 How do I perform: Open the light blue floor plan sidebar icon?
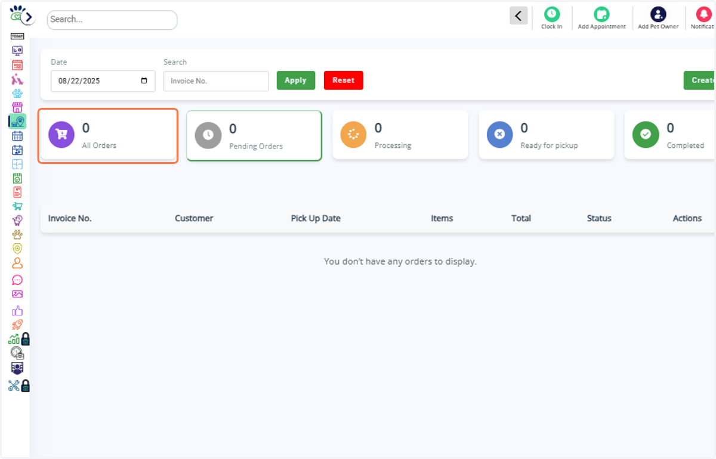pos(17,164)
